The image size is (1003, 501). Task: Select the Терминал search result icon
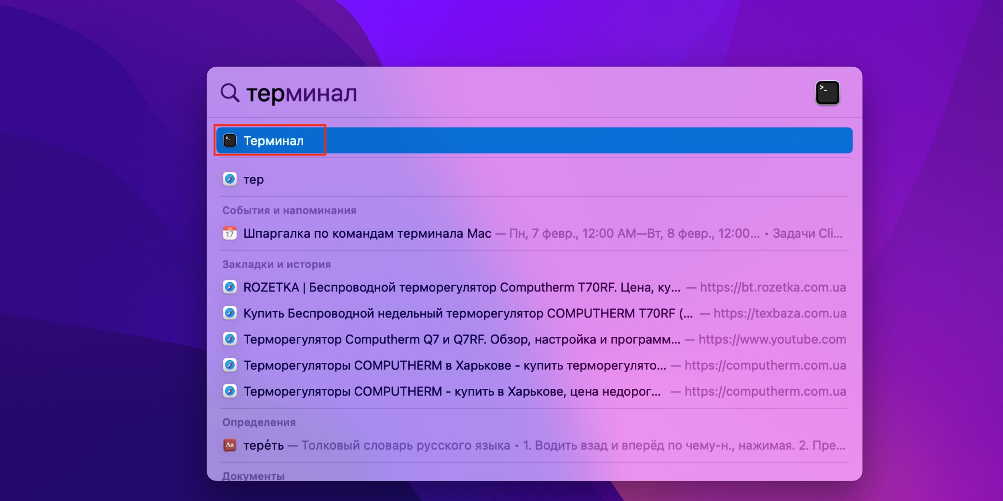[230, 140]
